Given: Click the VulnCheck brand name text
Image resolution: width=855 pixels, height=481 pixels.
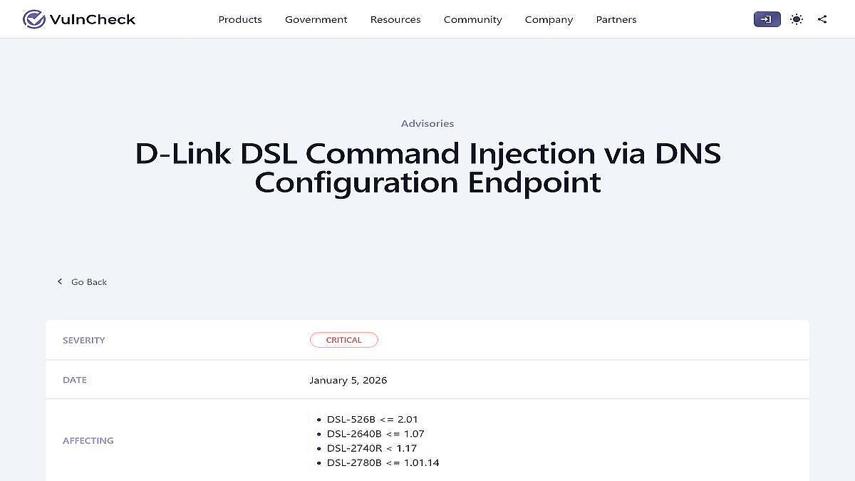Looking at the screenshot, I should pyautogui.click(x=93, y=19).
